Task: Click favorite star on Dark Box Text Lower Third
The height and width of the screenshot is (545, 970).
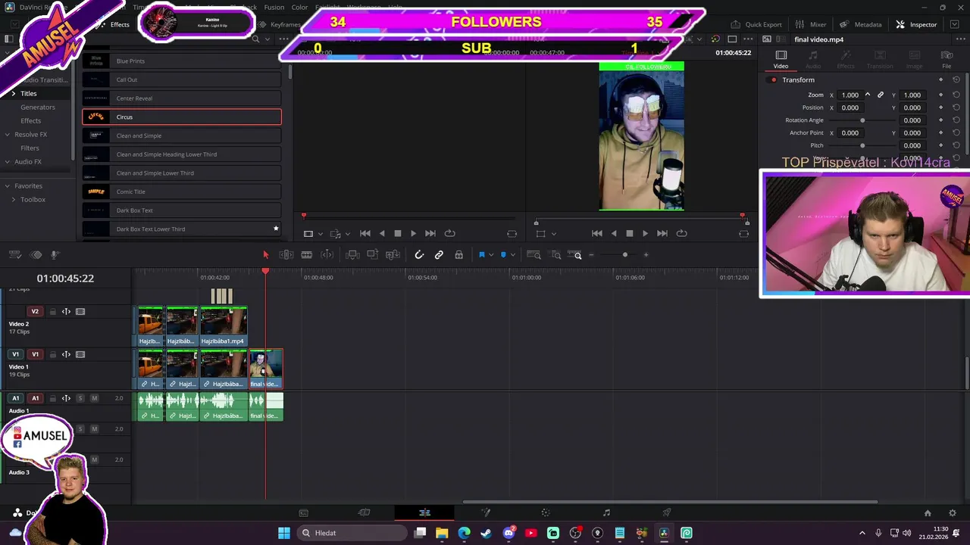Action: pyautogui.click(x=276, y=229)
